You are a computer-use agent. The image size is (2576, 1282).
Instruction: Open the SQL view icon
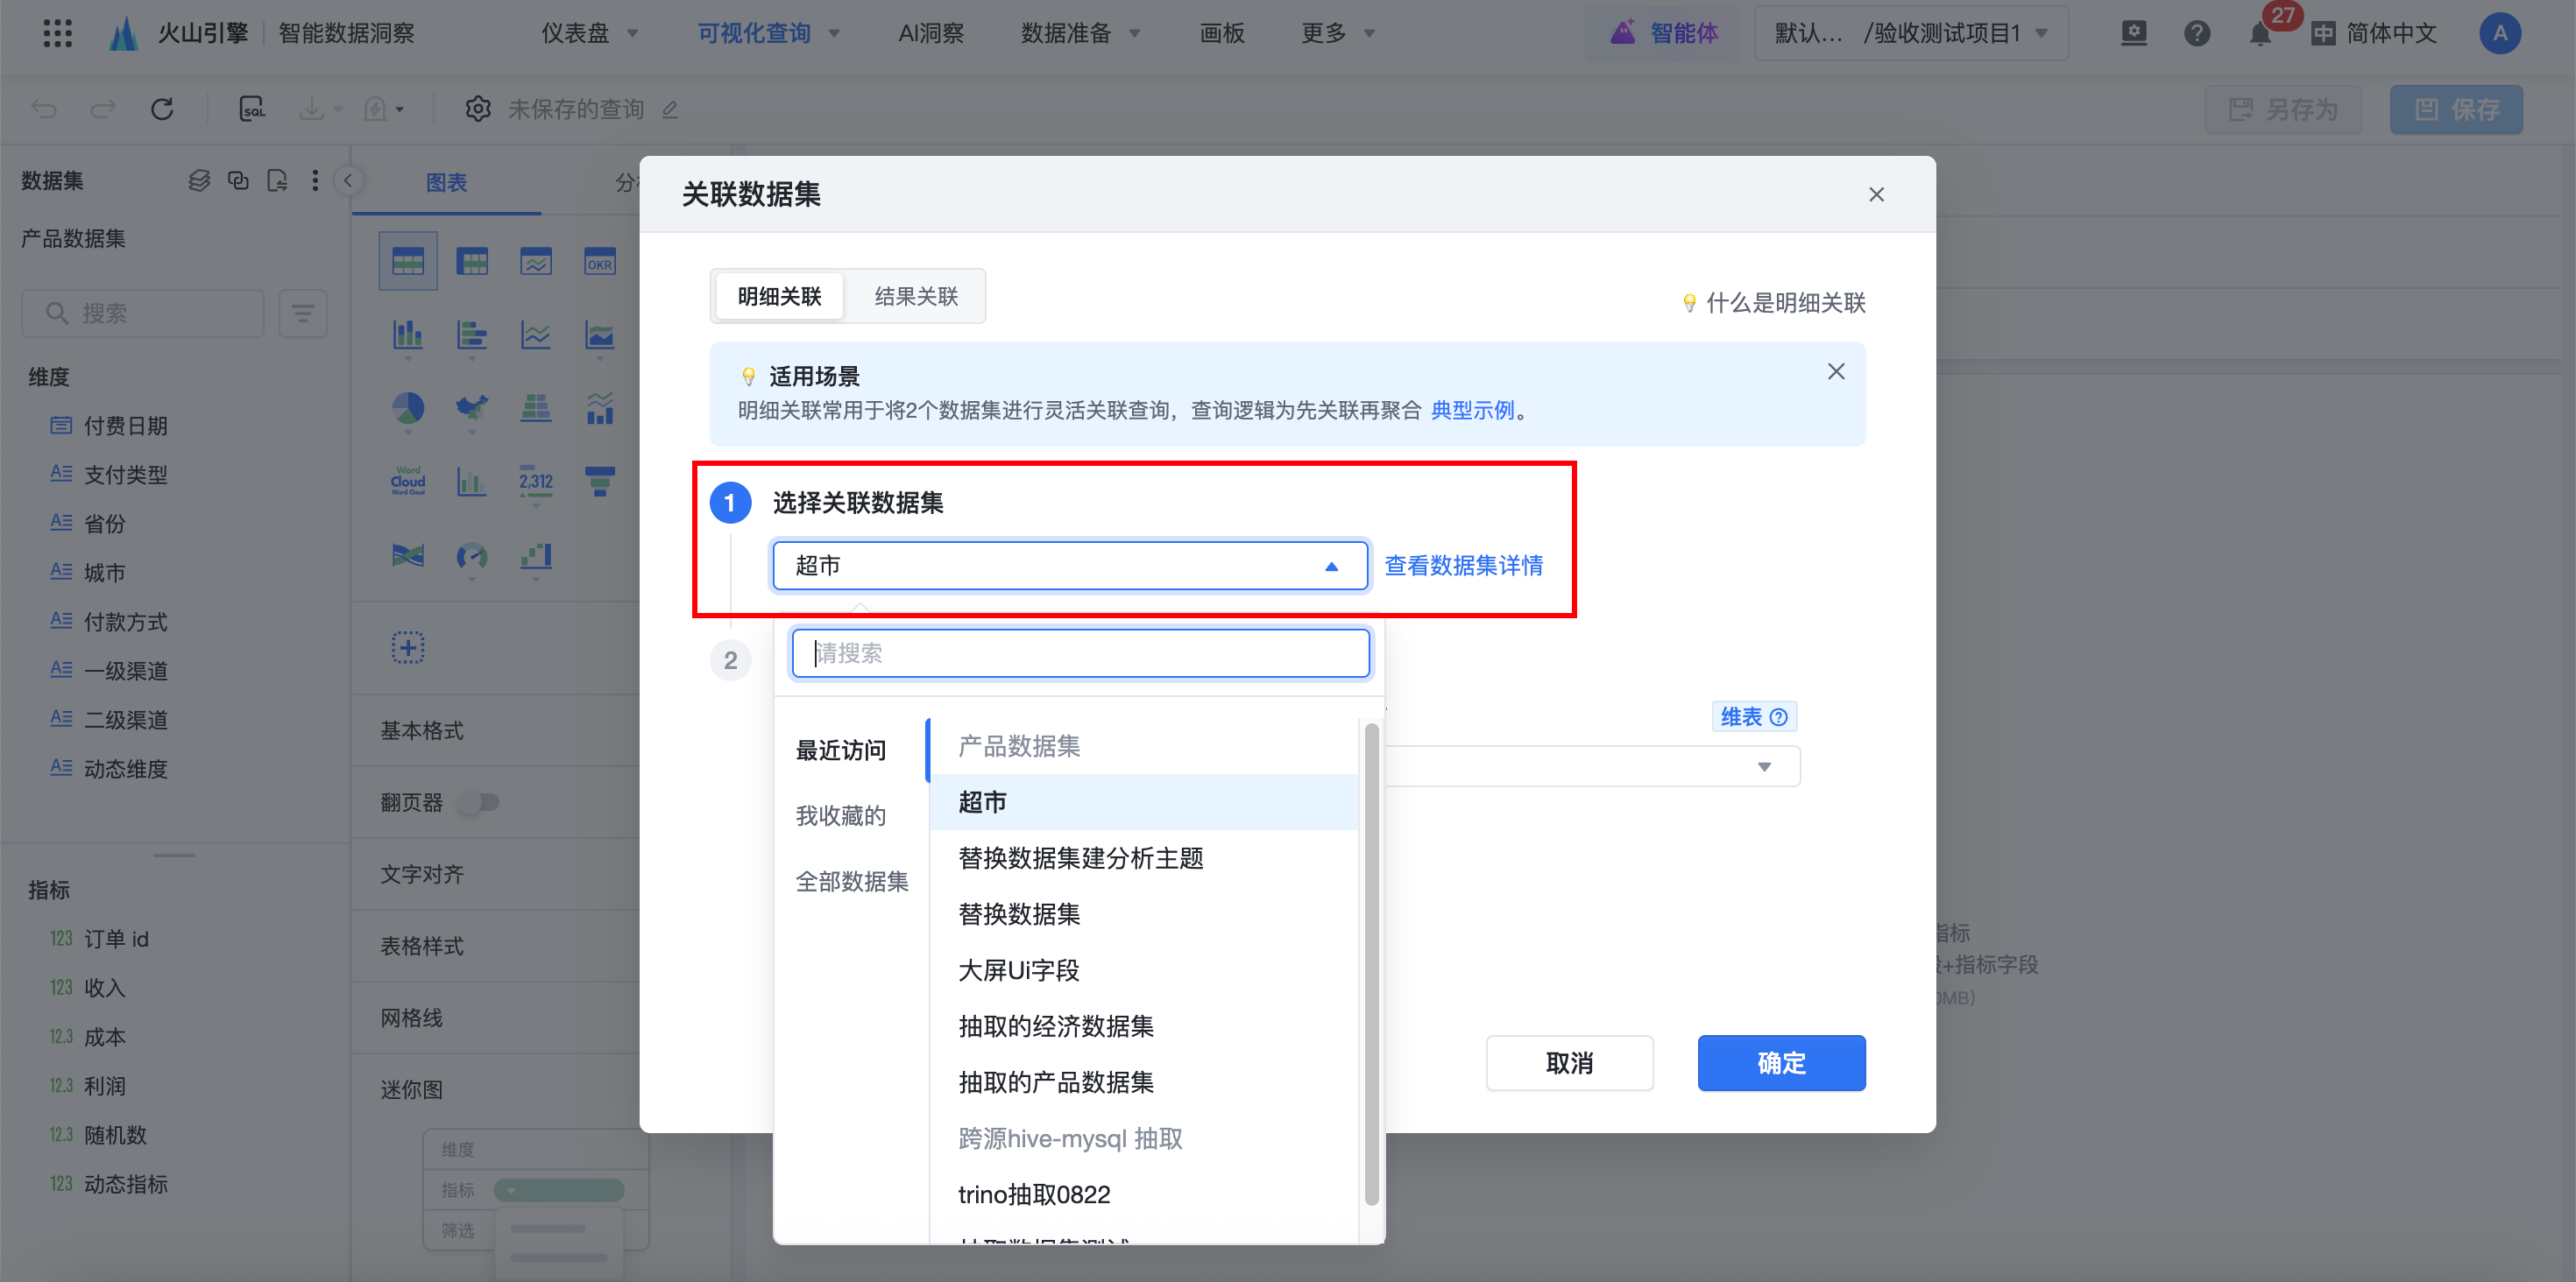pyautogui.click(x=252, y=109)
